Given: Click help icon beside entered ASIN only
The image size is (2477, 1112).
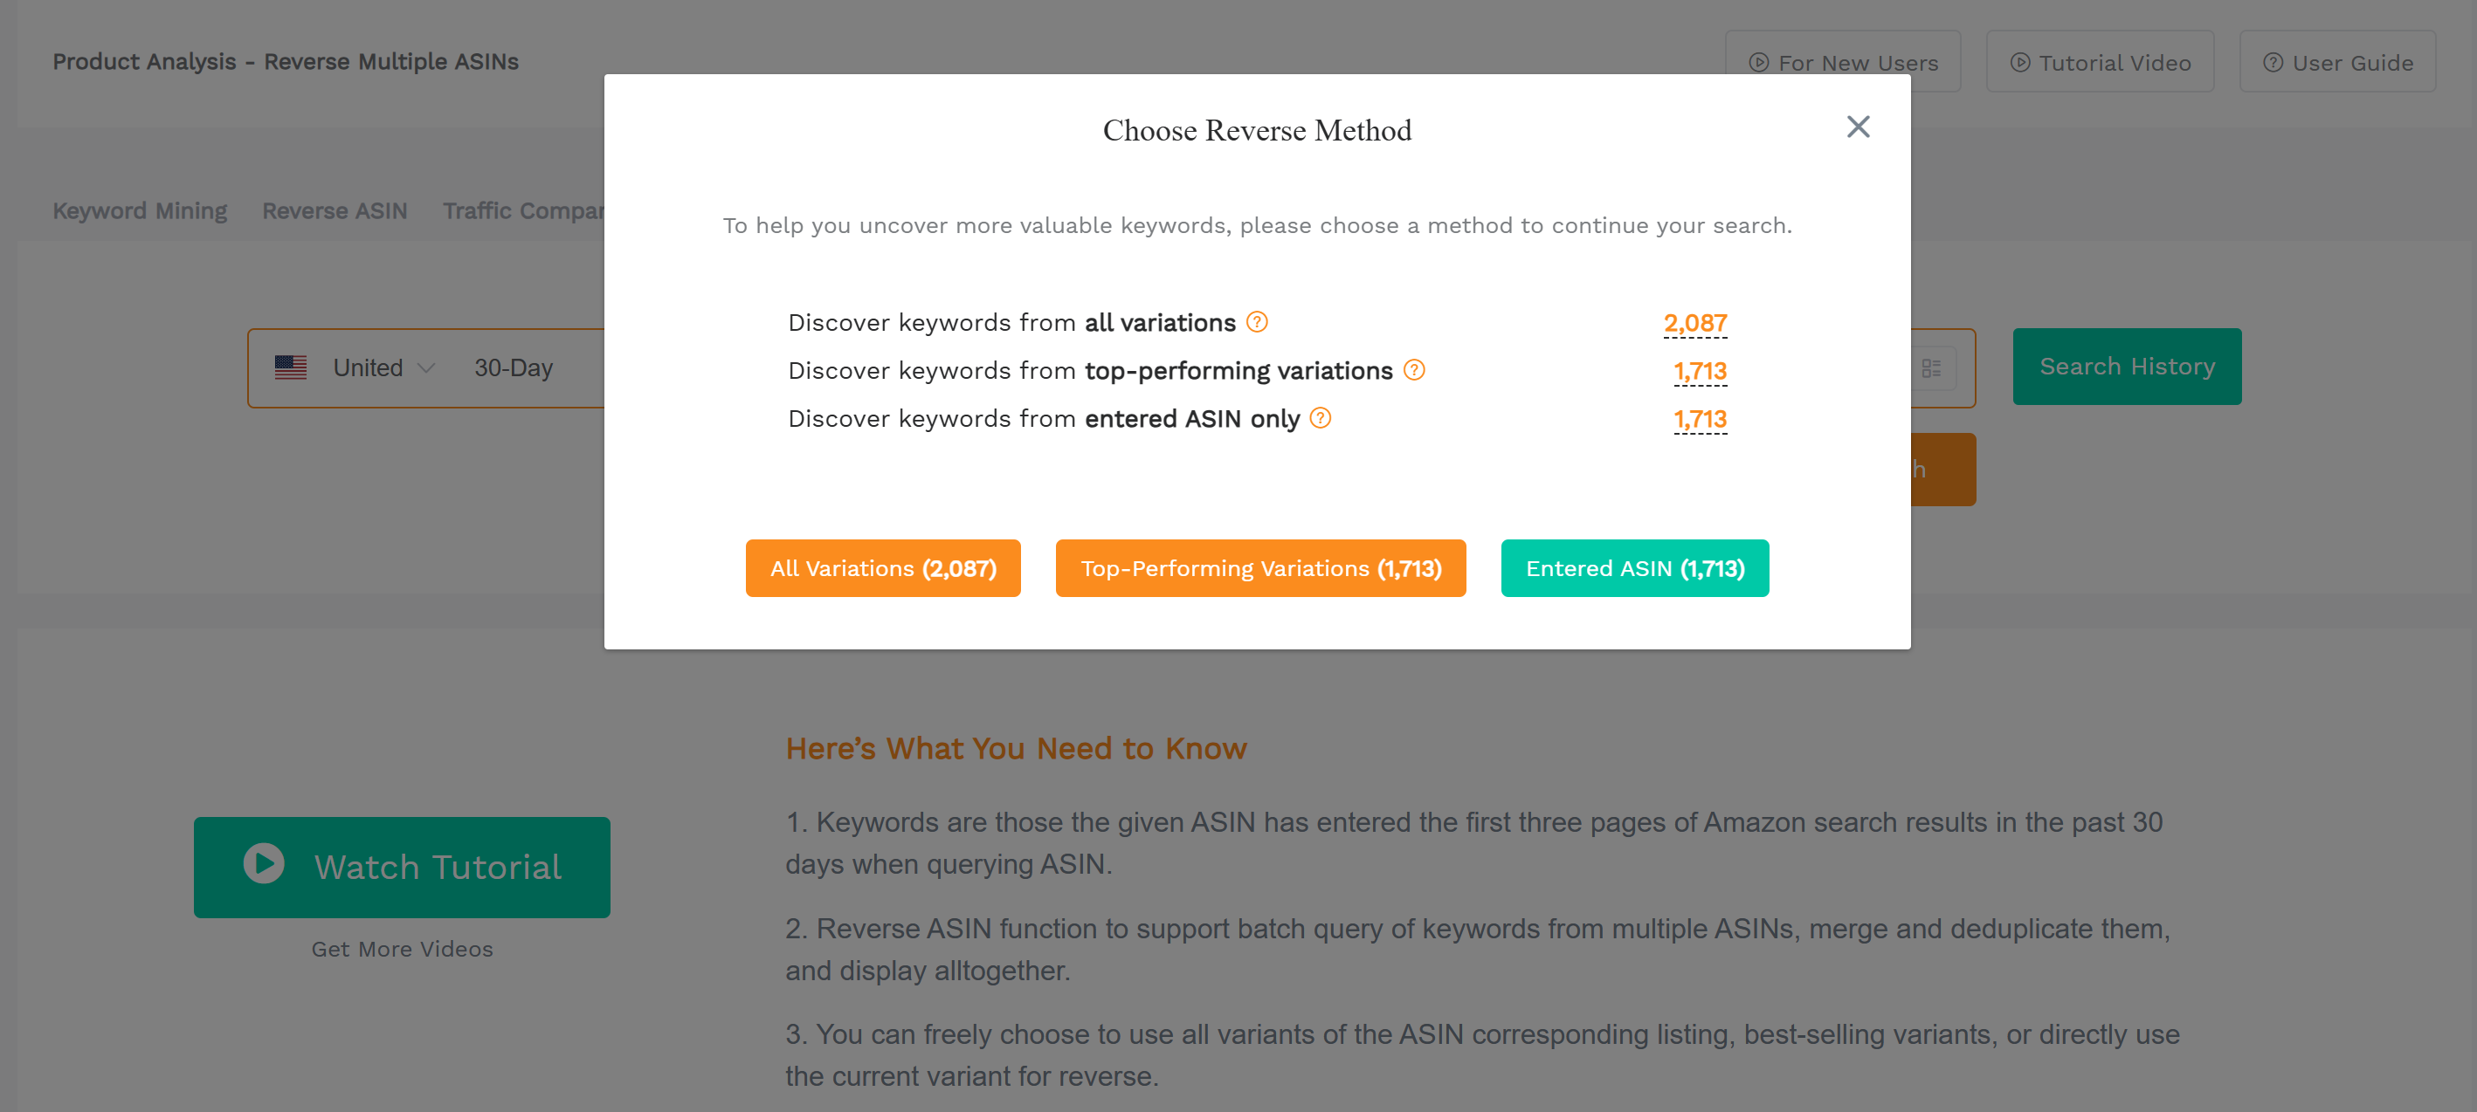Looking at the screenshot, I should (1321, 418).
